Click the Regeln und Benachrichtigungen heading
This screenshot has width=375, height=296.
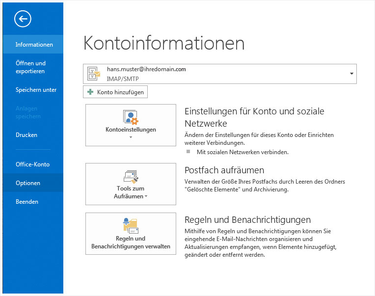[x=247, y=220]
